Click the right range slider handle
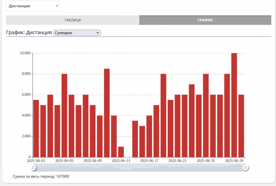This screenshot has width=276, height=186. 246,168
